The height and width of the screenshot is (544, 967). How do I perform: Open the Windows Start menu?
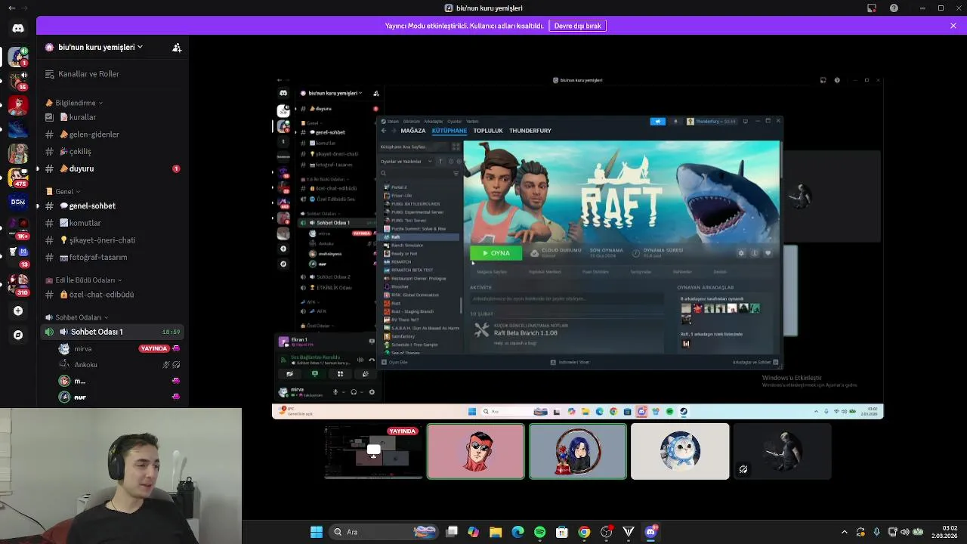(317, 532)
